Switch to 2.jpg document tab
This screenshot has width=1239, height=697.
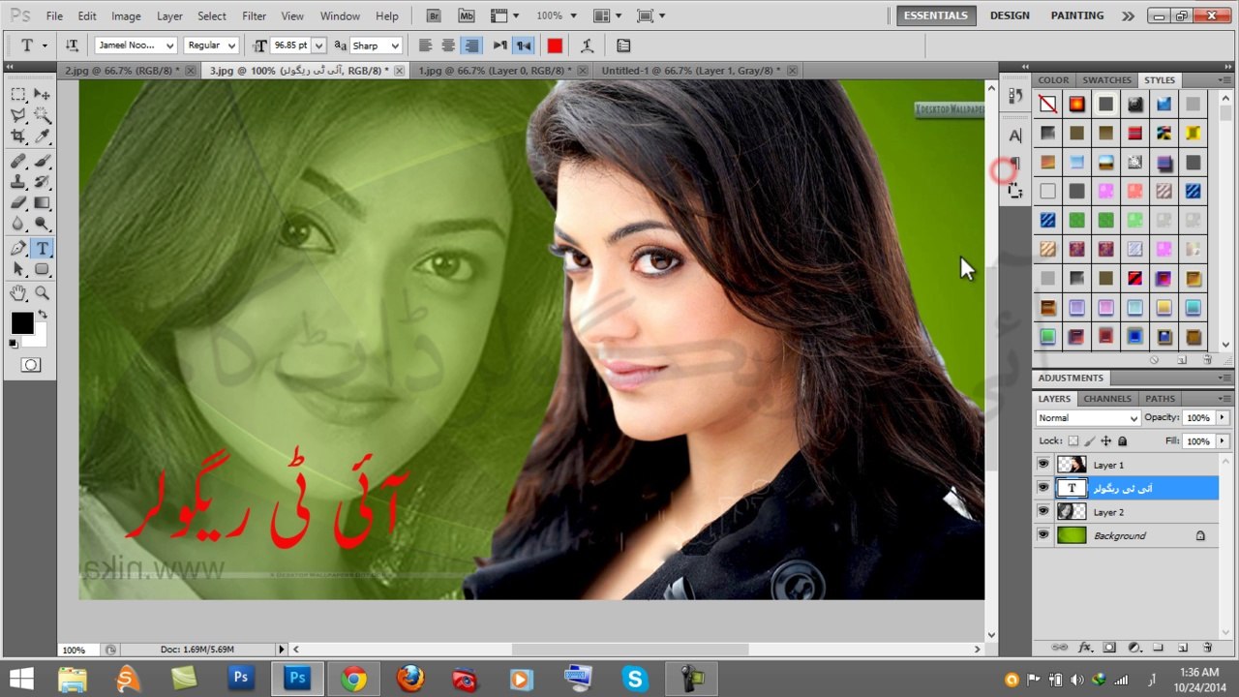(x=122, y=71)
